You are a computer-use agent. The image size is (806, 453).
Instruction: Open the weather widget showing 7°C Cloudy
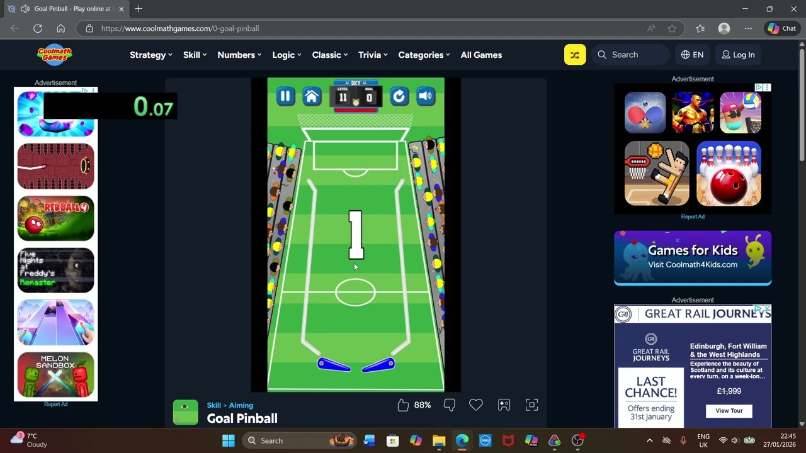coord(29,440)
